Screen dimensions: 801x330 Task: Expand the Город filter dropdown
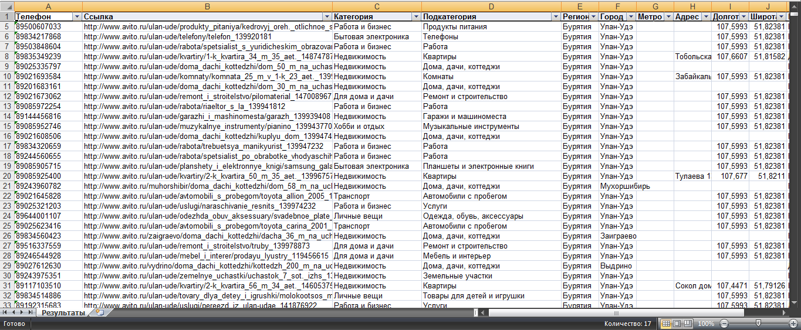pyautogui.click(x=630, y=17)
